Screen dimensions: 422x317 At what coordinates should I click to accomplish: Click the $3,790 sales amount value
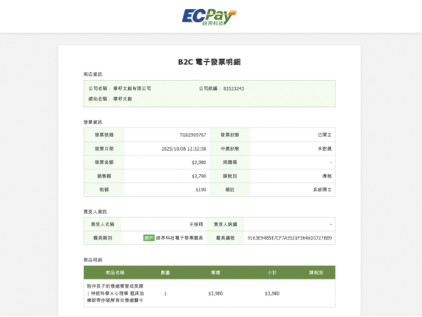pyautogui.click(x=200, y=176)
